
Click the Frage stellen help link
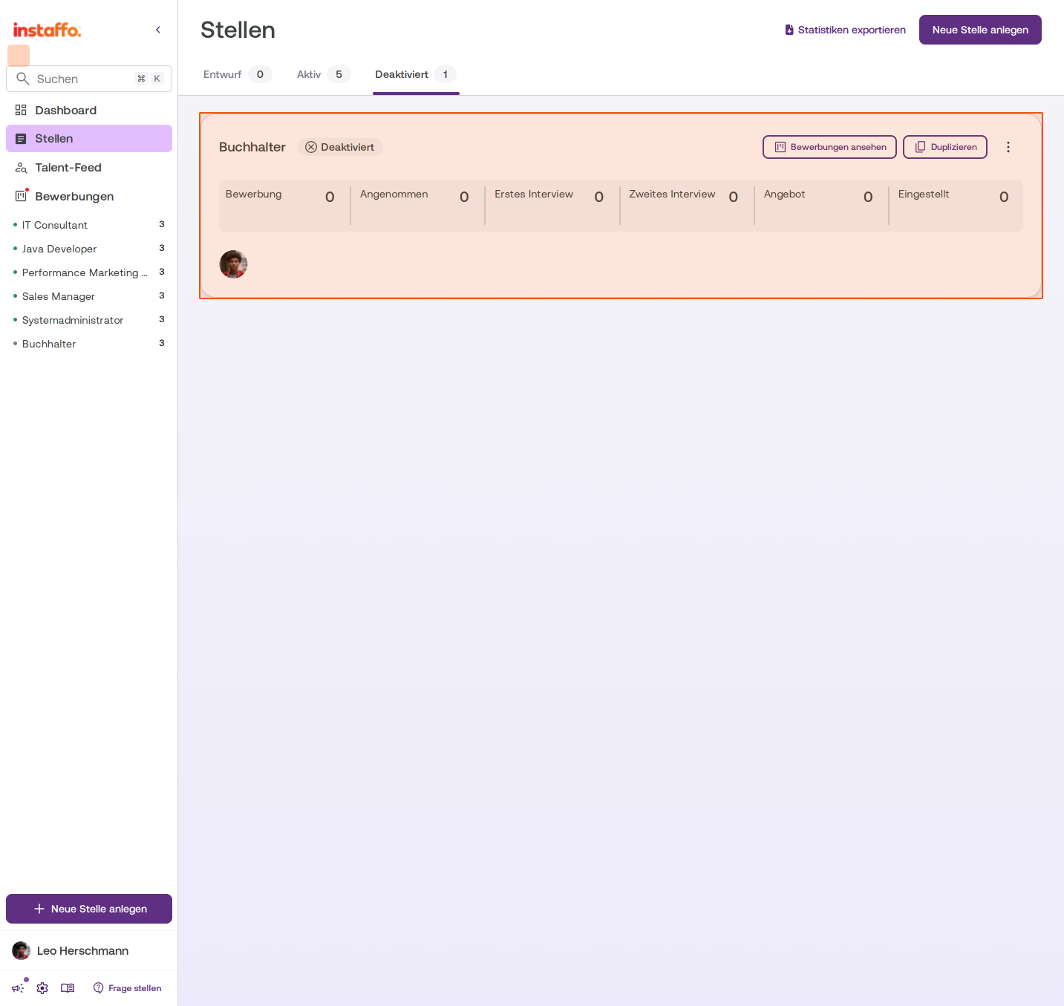click(128, 988)
